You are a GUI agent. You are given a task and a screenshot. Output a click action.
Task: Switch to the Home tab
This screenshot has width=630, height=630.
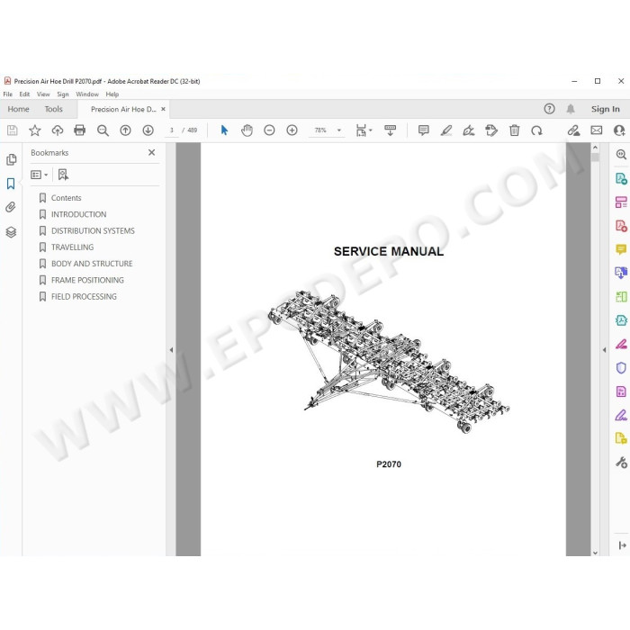pos(19,109)
